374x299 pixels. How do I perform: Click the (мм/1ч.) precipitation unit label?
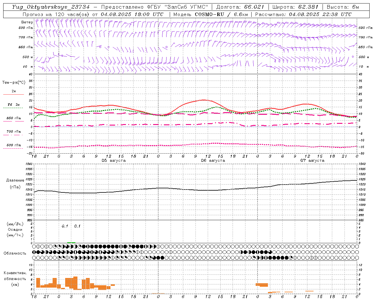pyautogui.click(x=15, y=235)
